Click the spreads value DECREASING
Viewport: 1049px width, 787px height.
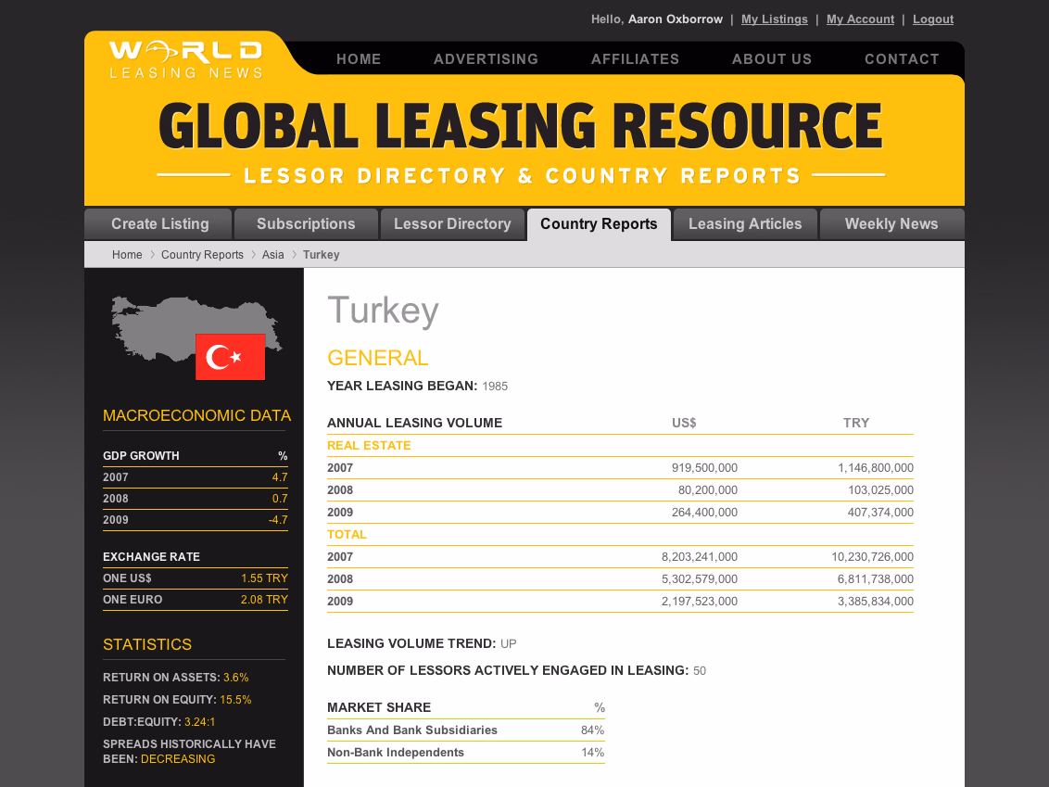[x=178, y=759]
